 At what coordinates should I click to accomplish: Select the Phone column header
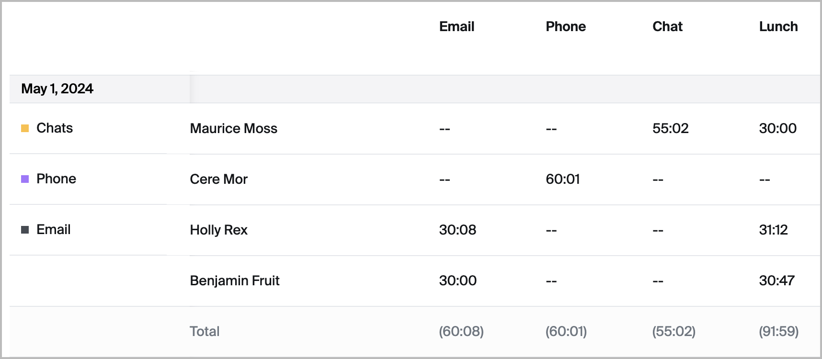click(x=565, y=27)
